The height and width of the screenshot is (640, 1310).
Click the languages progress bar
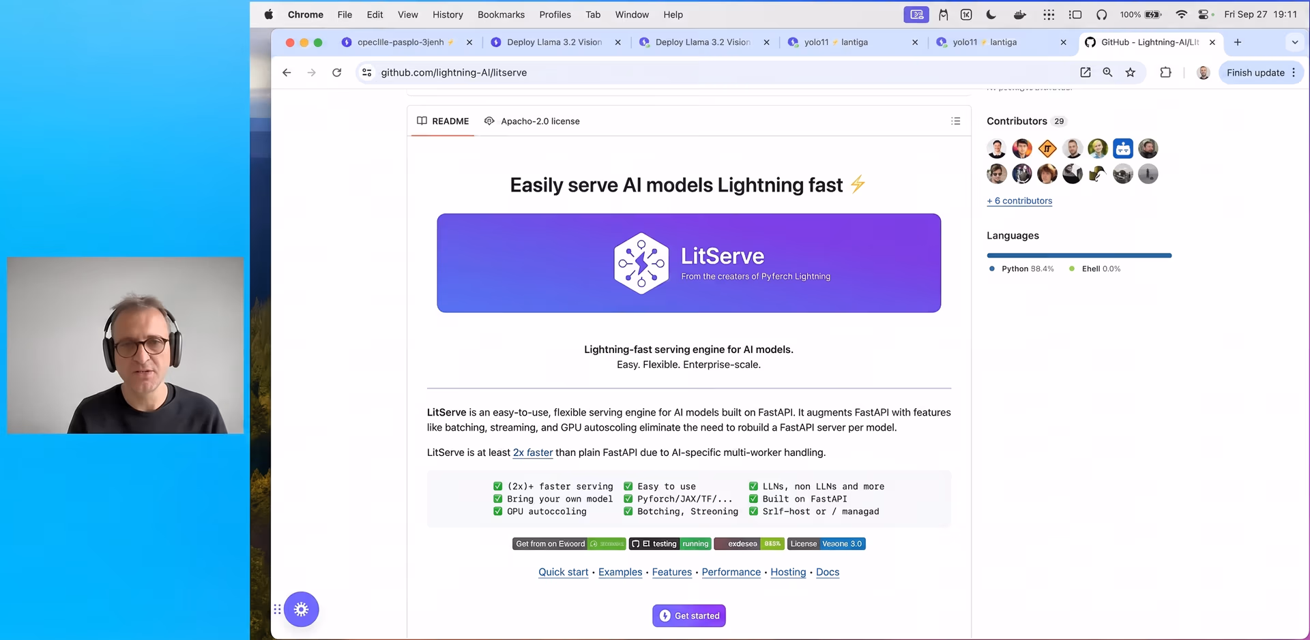(x=1079, y=256)
